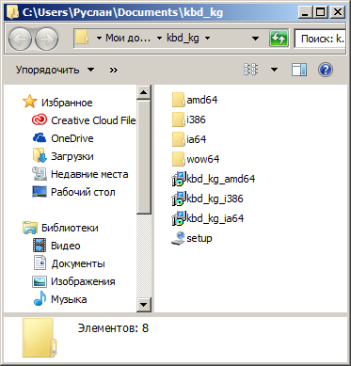Image resolution: width=351 pixels, height=366 pixels.
Task: Click the Загрузки folder icon
Action: [40, 156]
